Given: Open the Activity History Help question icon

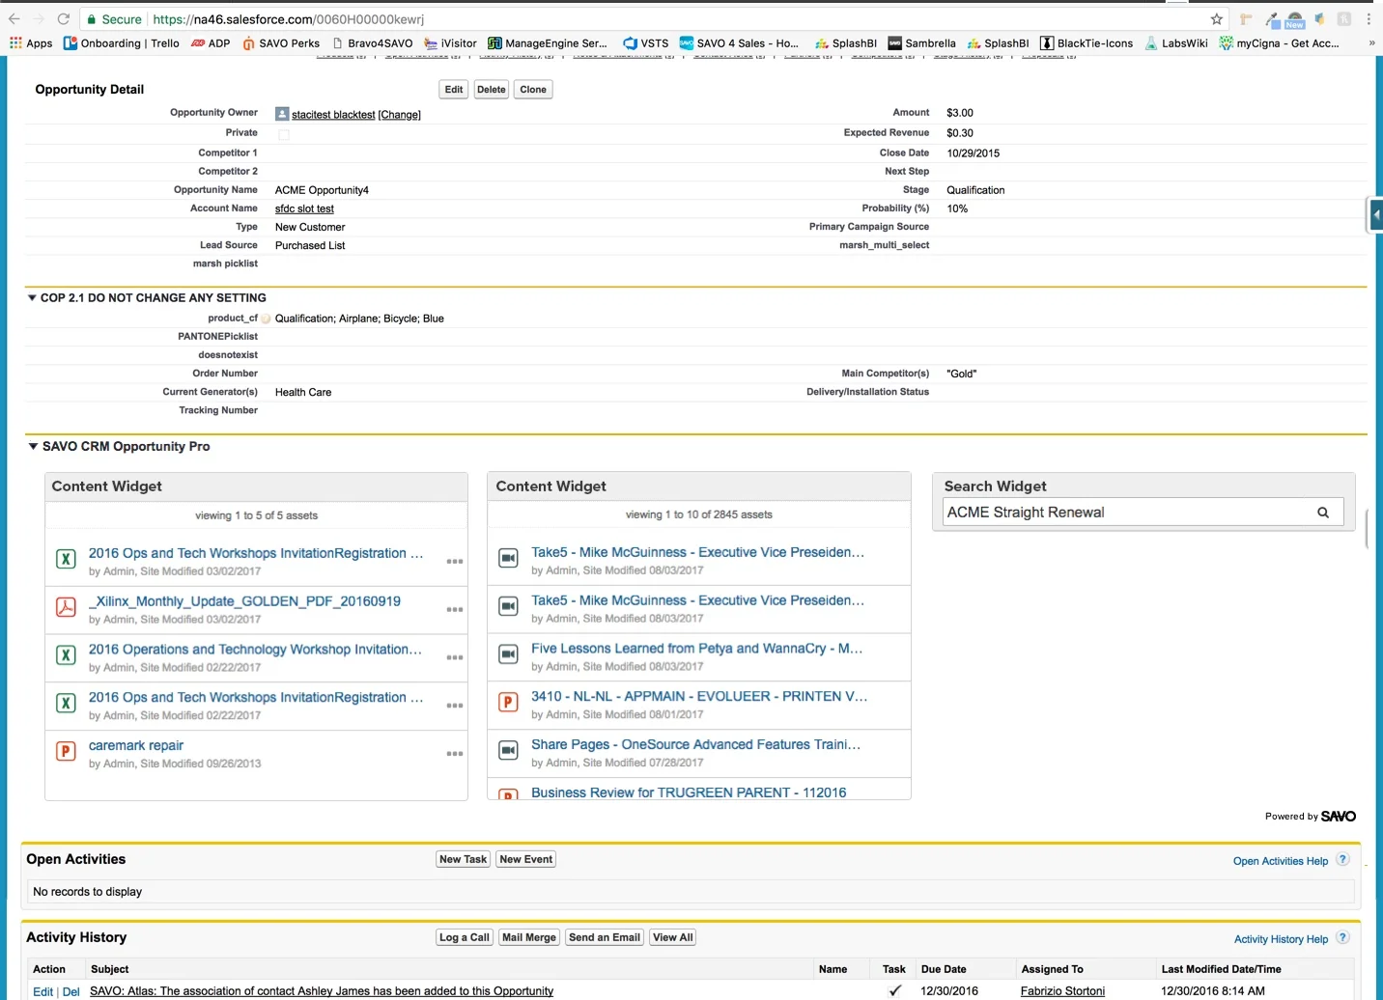Looking at the screenshot, I should (1342, 938).
